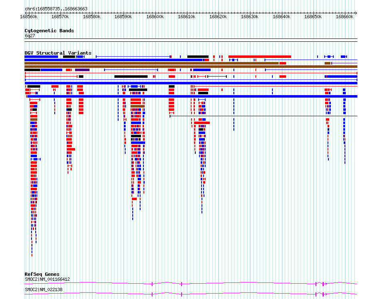Click the wide red variant bar near 168612k–168617k in the cluster
This screenshot has height=299, width=369.
pos(202,123)
